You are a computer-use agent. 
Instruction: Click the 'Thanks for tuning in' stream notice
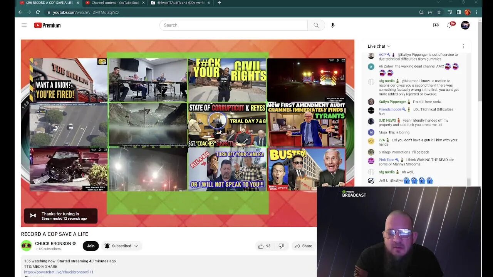(61, 216)
